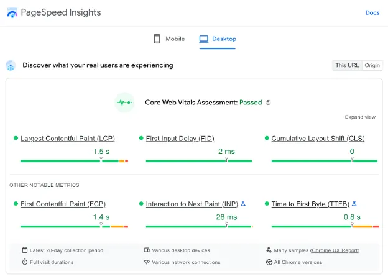Open Cumulative Layout Shift (CLS) link
This screenshot has width=388, height=279.
(x=318, y=139)
